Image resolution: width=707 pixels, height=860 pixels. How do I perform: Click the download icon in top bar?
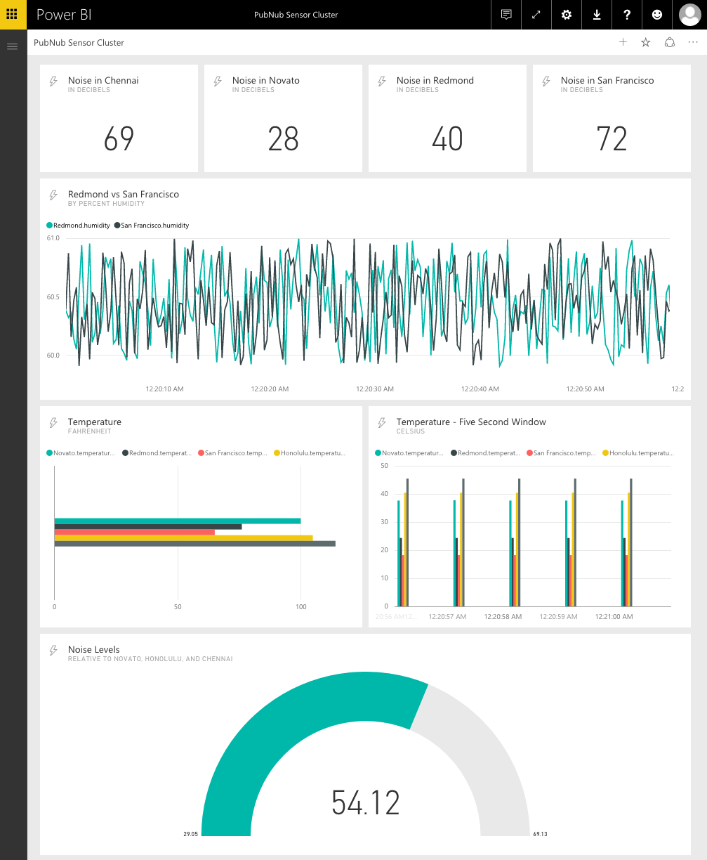pos(597,15)
